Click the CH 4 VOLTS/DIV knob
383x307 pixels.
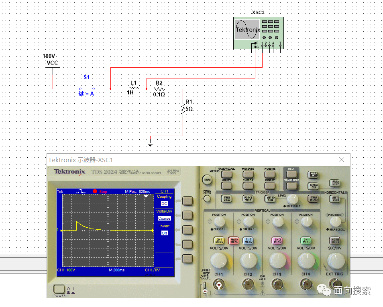point(307,261)
